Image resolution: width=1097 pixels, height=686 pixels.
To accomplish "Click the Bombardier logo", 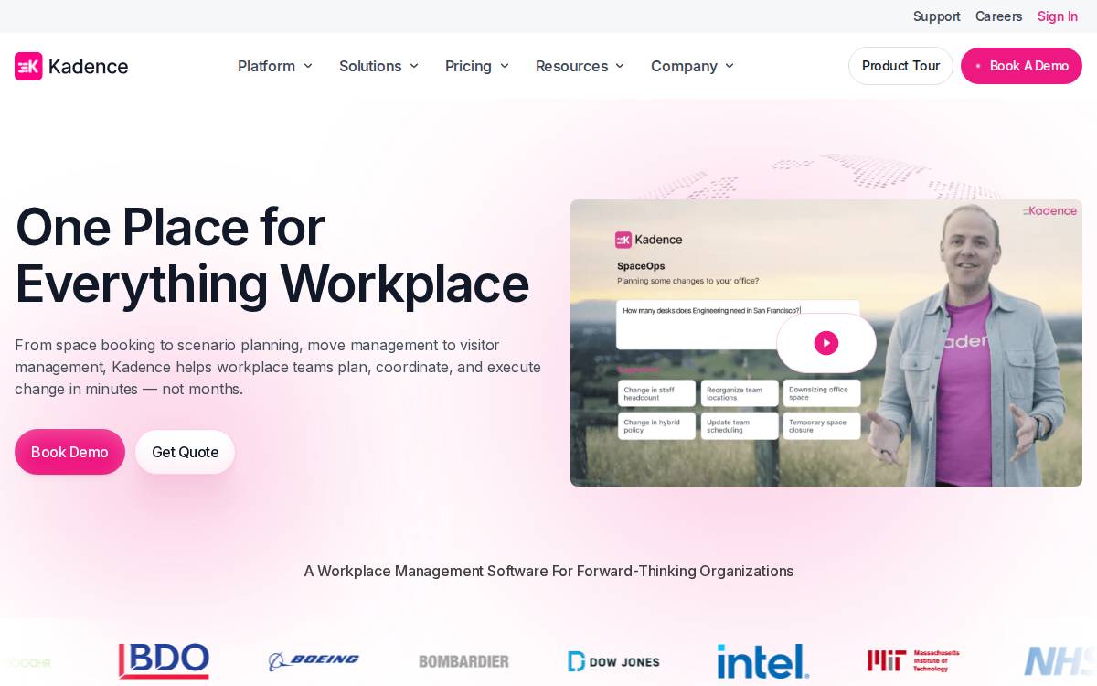I will [x=463, y=660].
